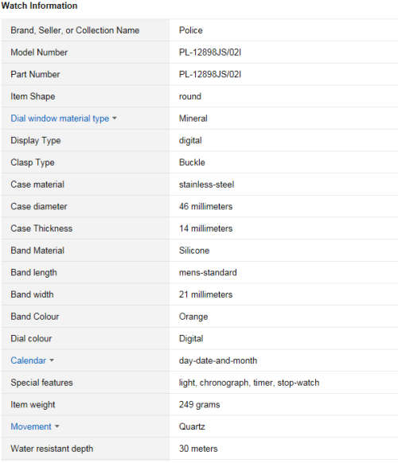
Task: Select the Quartz movement value
Action: 192,426
